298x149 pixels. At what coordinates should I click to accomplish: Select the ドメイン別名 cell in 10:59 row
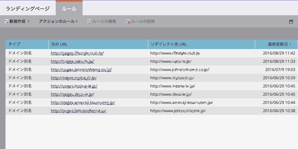click(x=20, y=78)
